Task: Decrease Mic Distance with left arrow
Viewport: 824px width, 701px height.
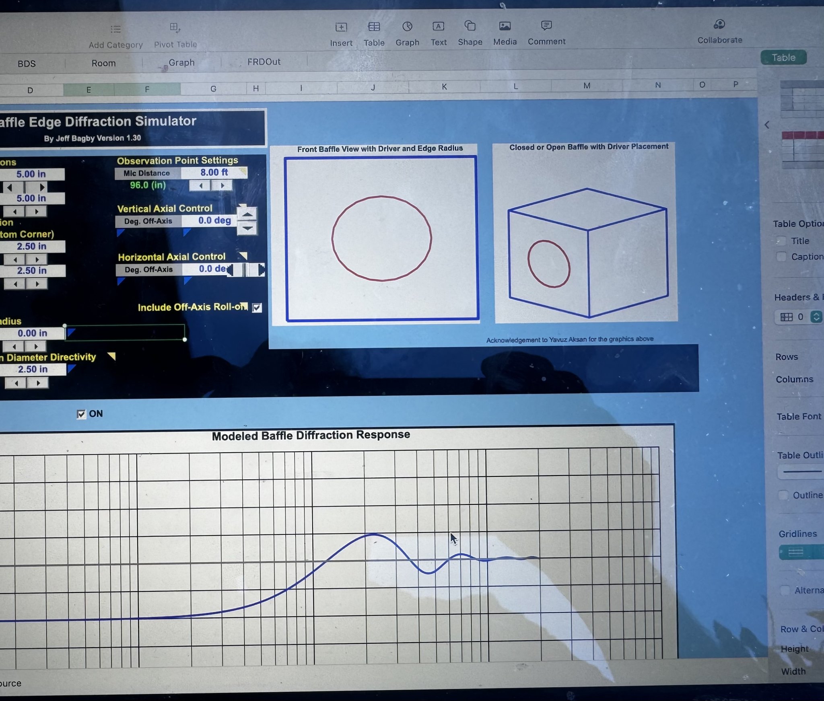Action: 200,185
